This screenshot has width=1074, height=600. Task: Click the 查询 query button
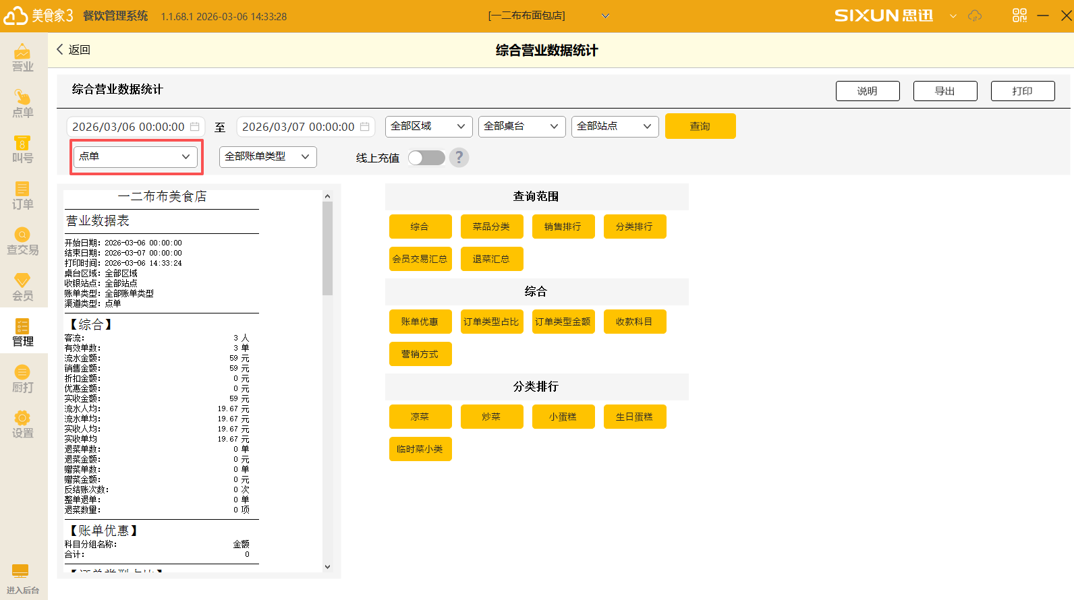click(700, 126)
